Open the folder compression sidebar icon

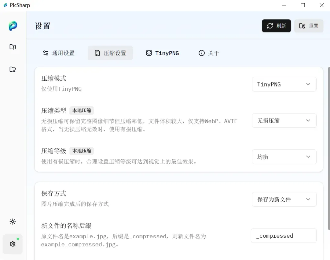13,47
